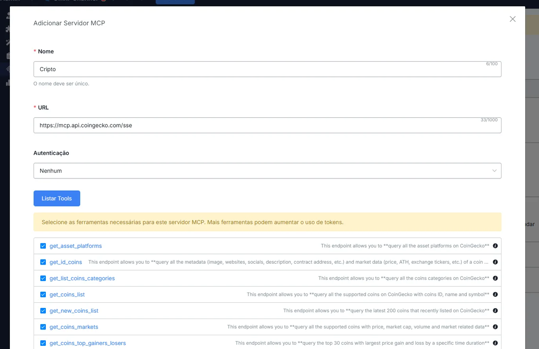Click the hint 'O nome deve ser único.'
The image size is (539, 349).
[x=61, y=84]
